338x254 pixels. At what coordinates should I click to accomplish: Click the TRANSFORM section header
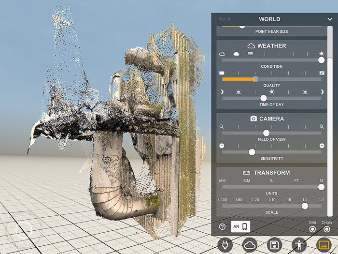coord(271,173)
